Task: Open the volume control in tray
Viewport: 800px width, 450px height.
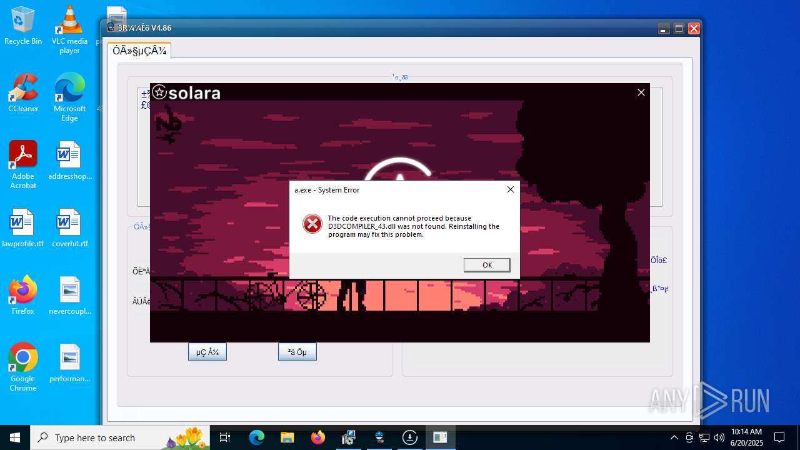Action: pos(719,437)
